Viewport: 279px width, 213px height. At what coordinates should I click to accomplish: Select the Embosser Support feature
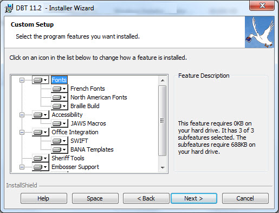(x=75, y=167)
